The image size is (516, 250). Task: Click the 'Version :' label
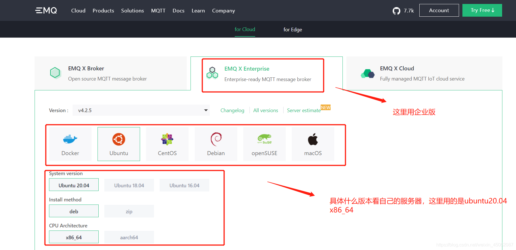[x=59, y=110]
